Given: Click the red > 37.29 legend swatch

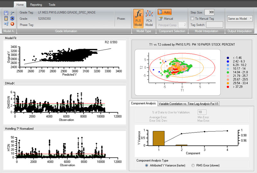Looking at the screenshot, I should pos(228,87).
